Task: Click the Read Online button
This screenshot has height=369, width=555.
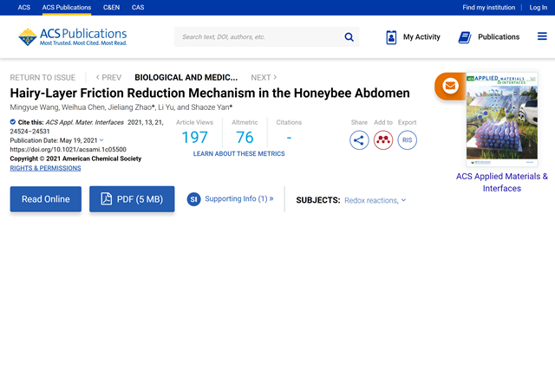Action: (45, 199)
